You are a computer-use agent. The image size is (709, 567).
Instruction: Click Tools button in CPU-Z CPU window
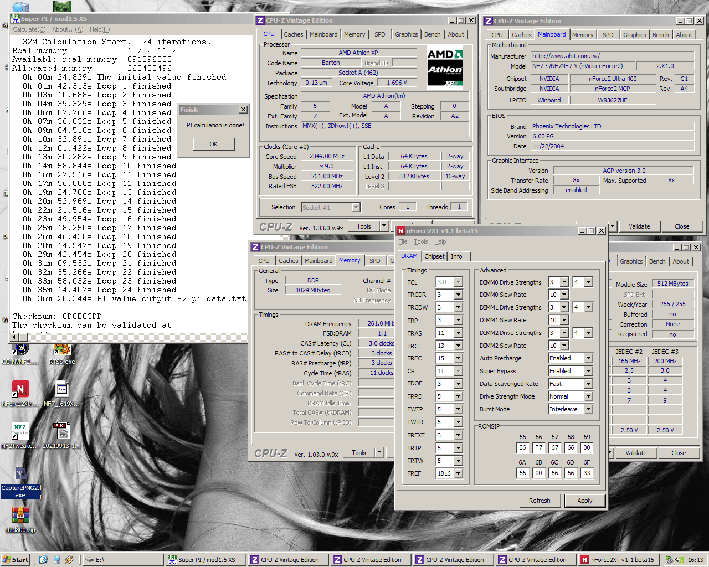click(x=364, y=226)
